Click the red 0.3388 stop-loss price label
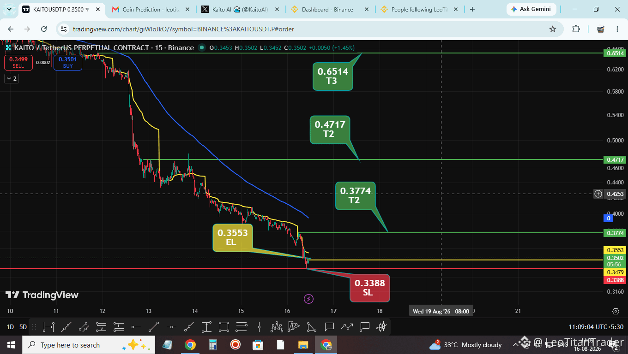This screenshot has width=628, height=354. pyautogui.click(x=615, y=280)
